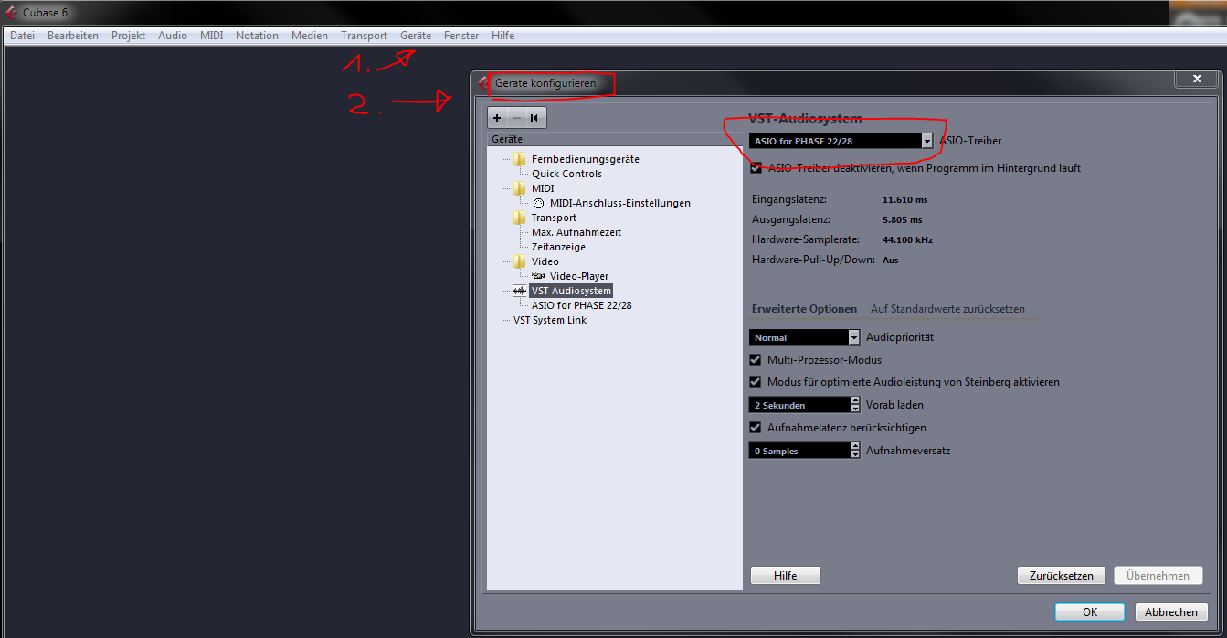Select Quick Controls in device tree
The height and width of the screenshot is (638, 1227).
pyautogui.click(x=566, y=174)
